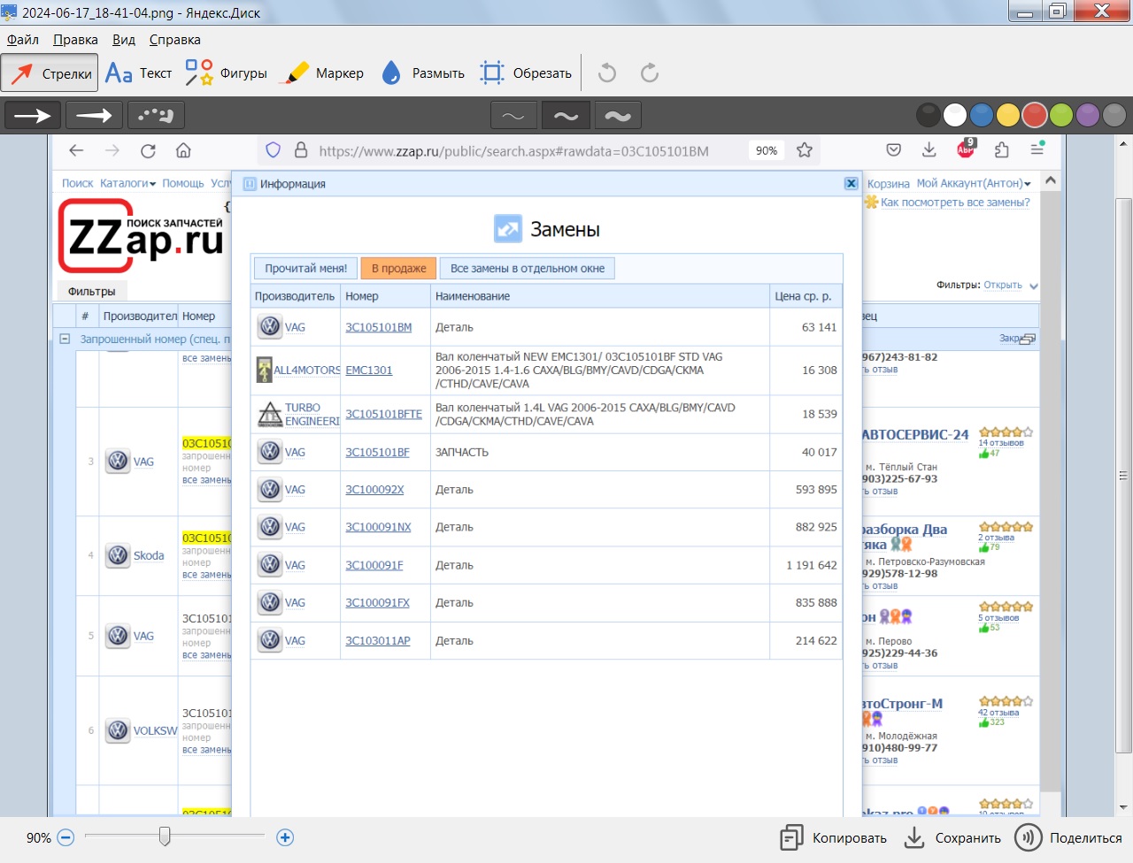Set medium line thickness
Image resolution: width=1133 pixels, height=863 pixels.
(x=566, y=116)
